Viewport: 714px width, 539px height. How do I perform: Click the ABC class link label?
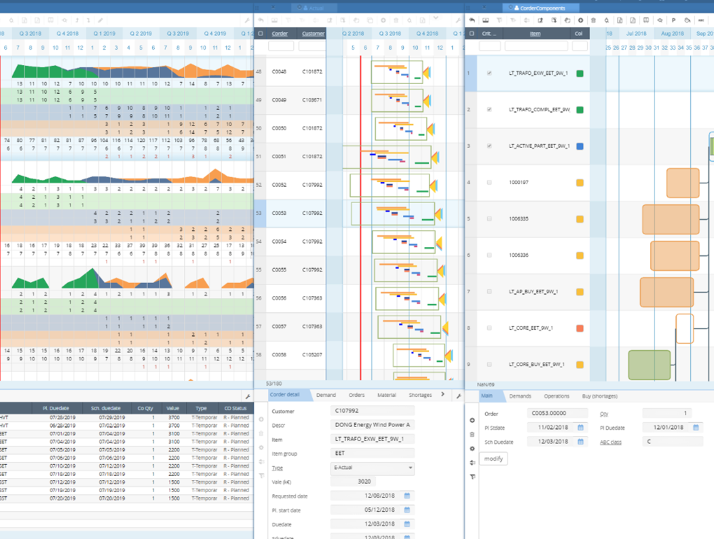point(610,442)
